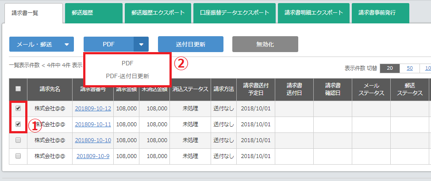Uncheck the checkbox for invoice 201809-10-12
The width and height of the screenshot is (431, 181).
(18, 108)
